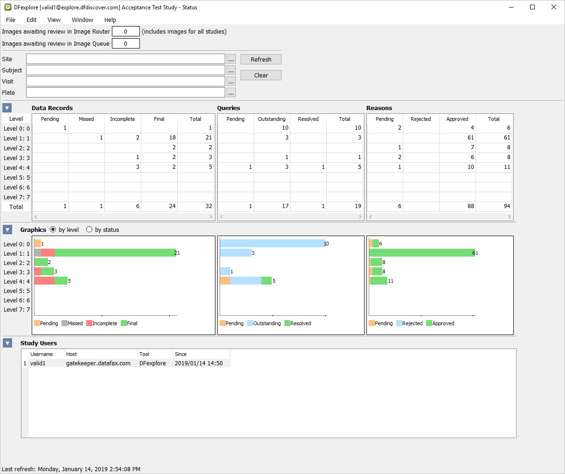Image resolution: width=565 pixels, height=474 pixels.
Task: Click the Final legend green swatch
Action: pos(124,323)
